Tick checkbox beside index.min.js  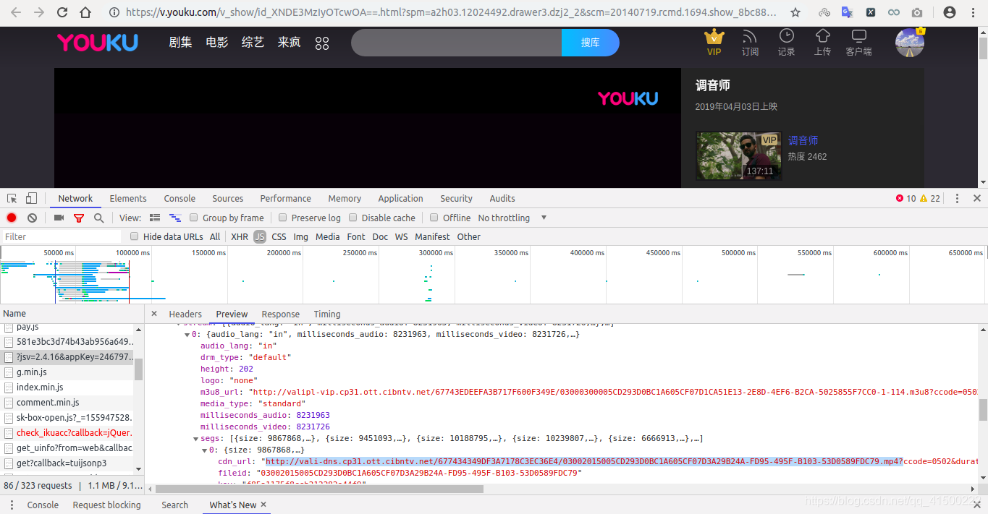9,387
